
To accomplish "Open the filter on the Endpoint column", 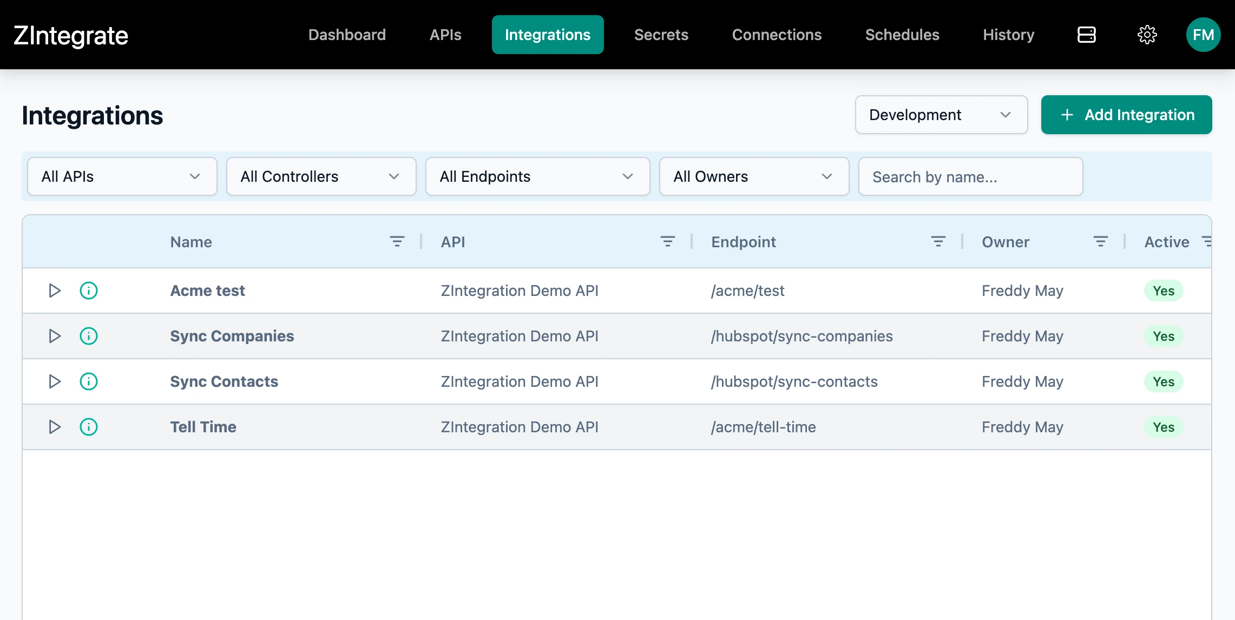I will pos(938,241).
